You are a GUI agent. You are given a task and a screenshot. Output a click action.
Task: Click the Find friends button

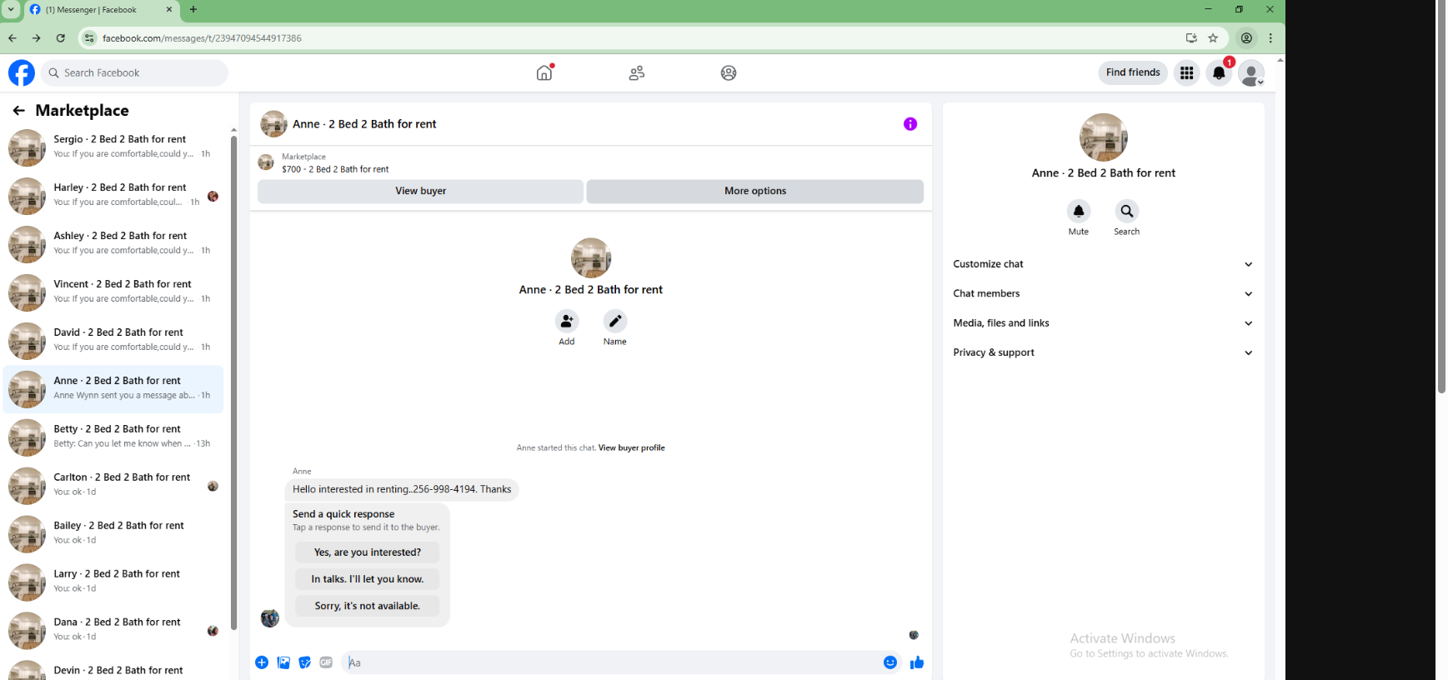coord(1133,72)
